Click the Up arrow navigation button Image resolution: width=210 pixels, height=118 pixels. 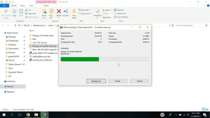[15, 26]
